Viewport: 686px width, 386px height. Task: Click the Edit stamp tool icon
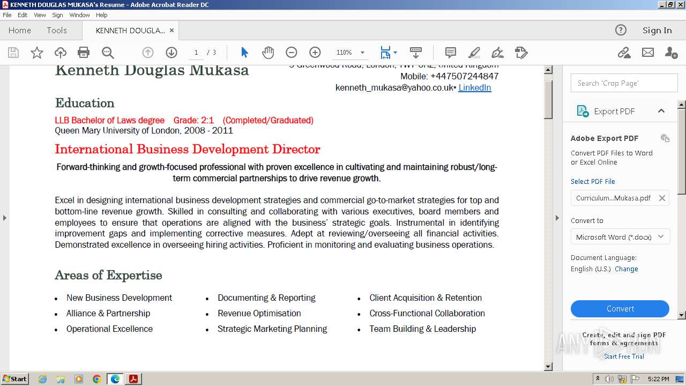[x=521, y=53]
